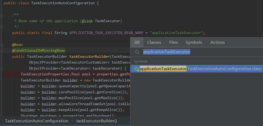263x126 pixels.
Task: Click ObjectProvider<TaskDecorator> parameter type
Action: [60, 68]
